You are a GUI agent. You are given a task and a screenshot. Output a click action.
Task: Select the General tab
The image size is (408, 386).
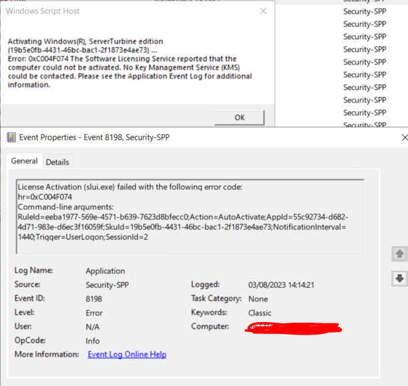tap(24, 161)
